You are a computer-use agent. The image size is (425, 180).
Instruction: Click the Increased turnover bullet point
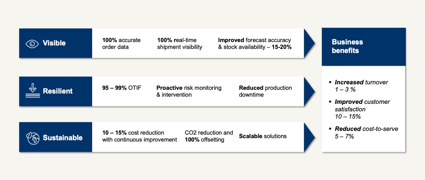pyautogui.click(x=361, y=85)
